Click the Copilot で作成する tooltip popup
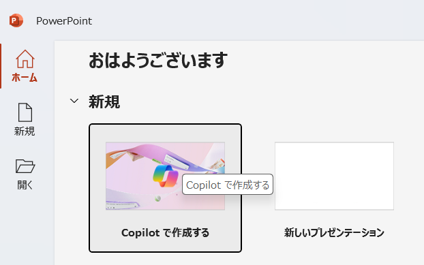 coord(228,185)
